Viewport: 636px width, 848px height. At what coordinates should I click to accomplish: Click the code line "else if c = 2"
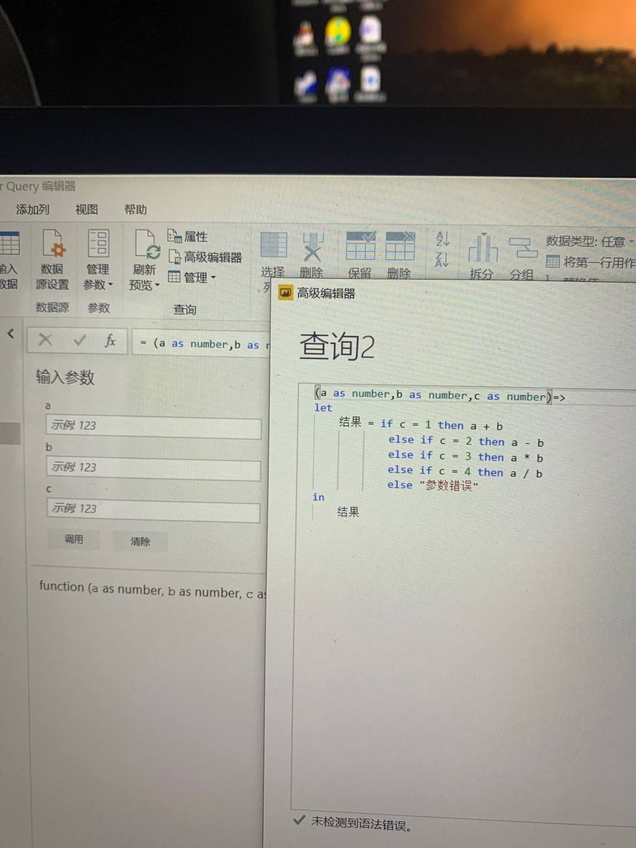pos(465,441)
